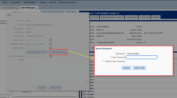This screenshot has height=98, width=177.
Task: Click the Password Expiry input field
Action: pyautogui.click(x=37, y=56)
